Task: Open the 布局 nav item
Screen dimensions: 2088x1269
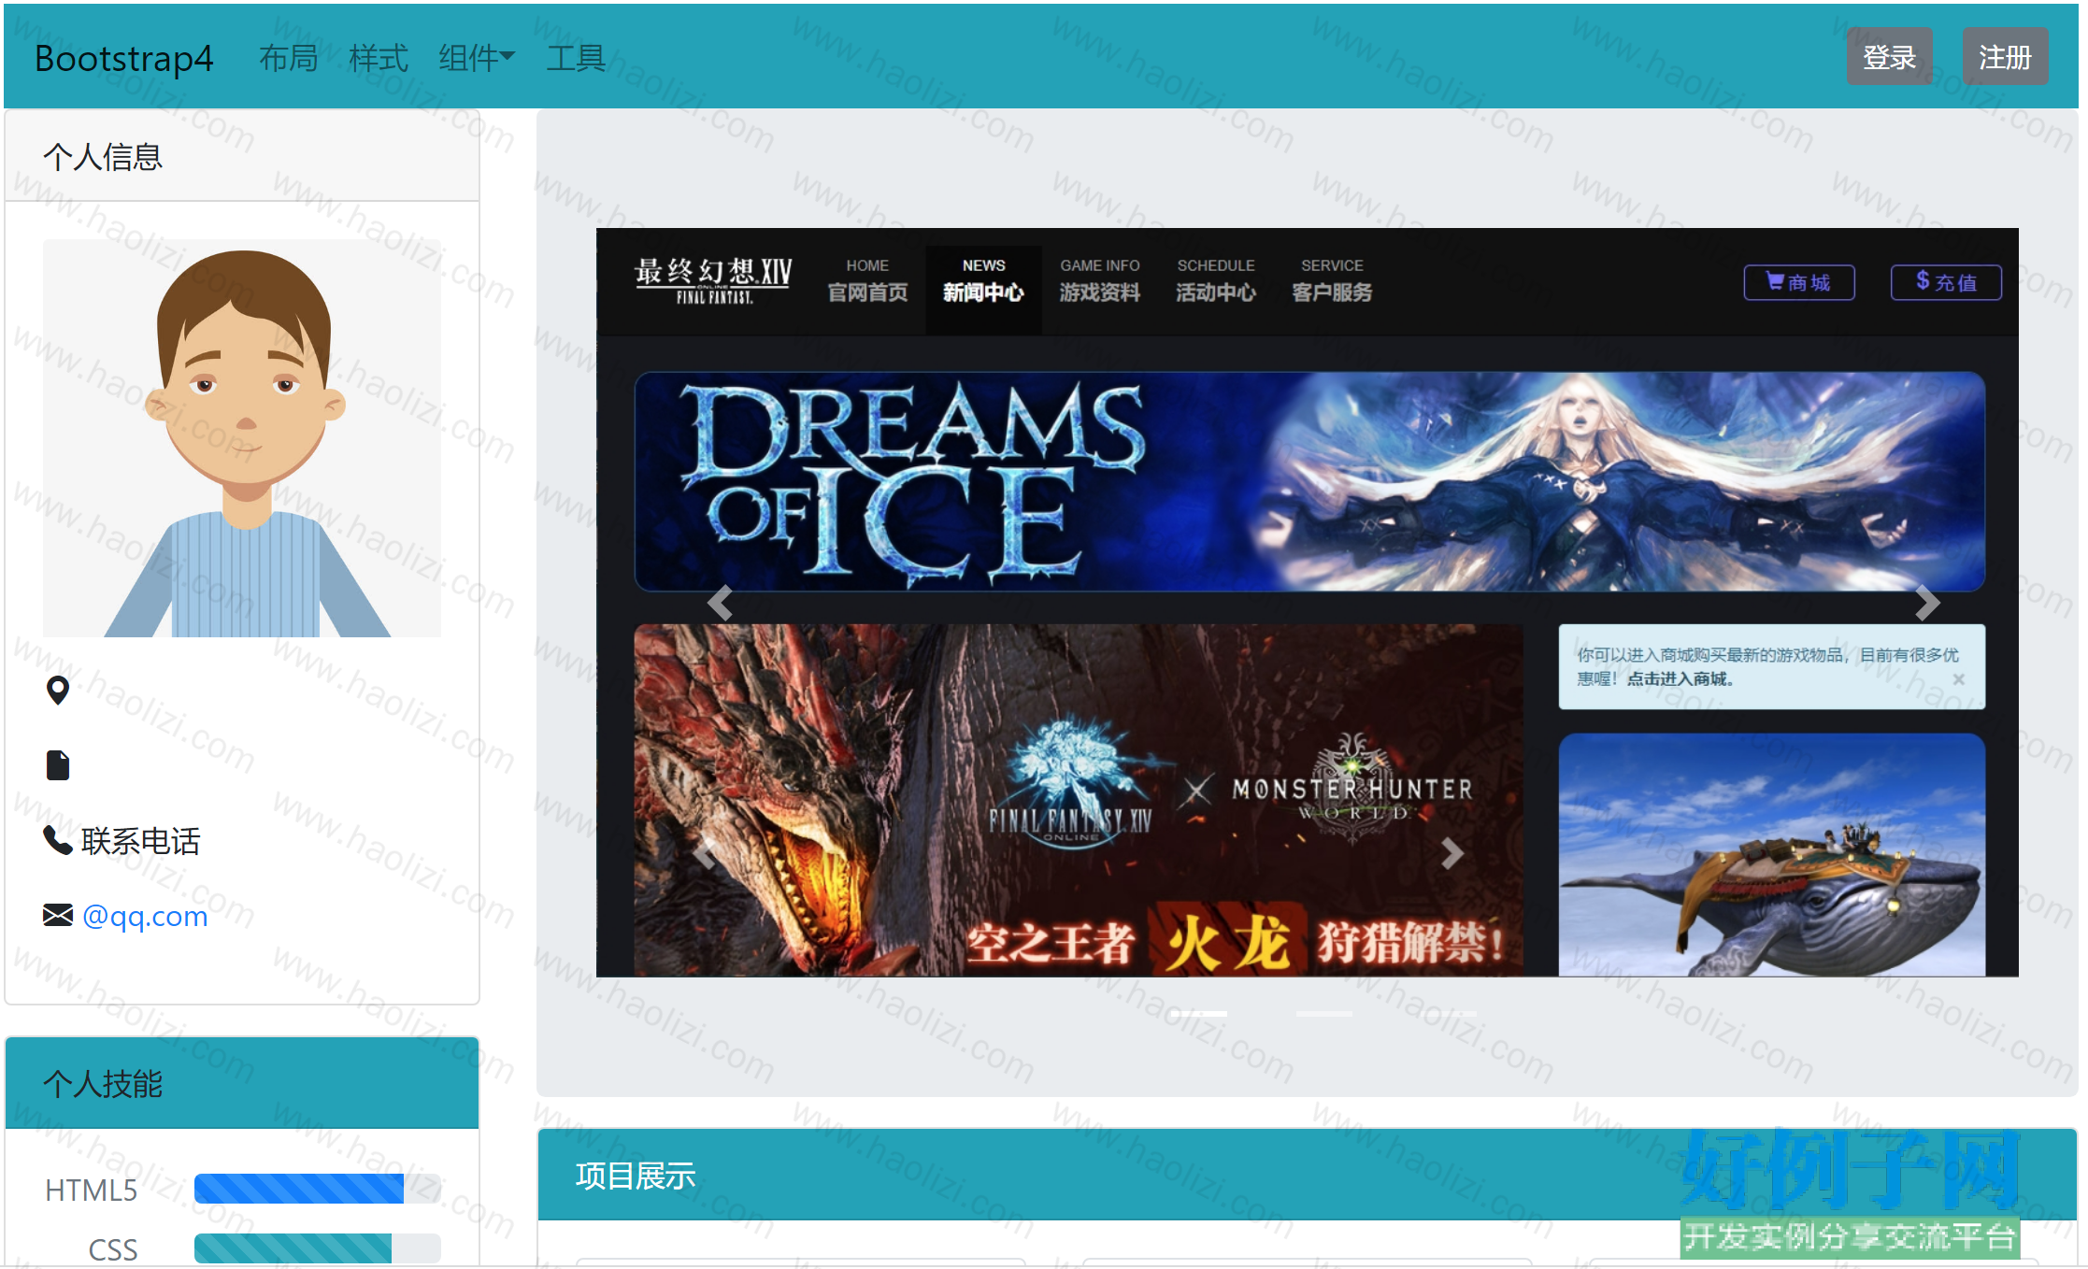Action: (x=289, y=58)
